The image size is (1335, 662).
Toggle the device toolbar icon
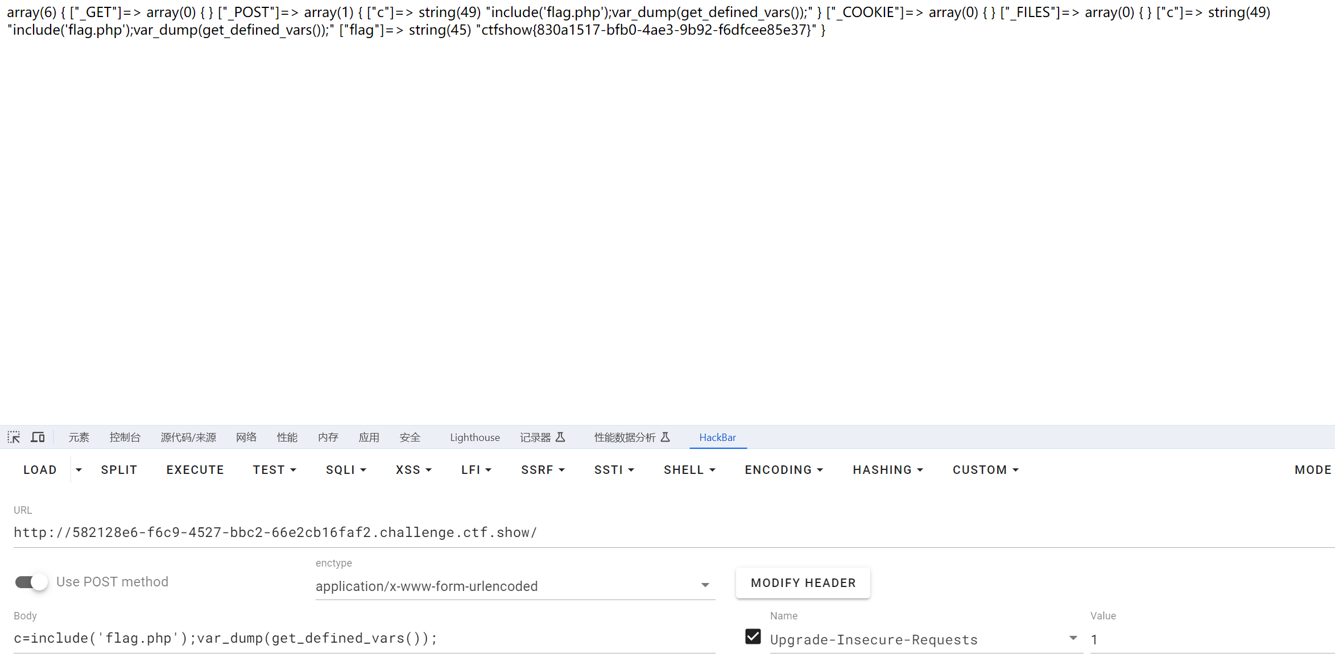(x=38, y=437)
